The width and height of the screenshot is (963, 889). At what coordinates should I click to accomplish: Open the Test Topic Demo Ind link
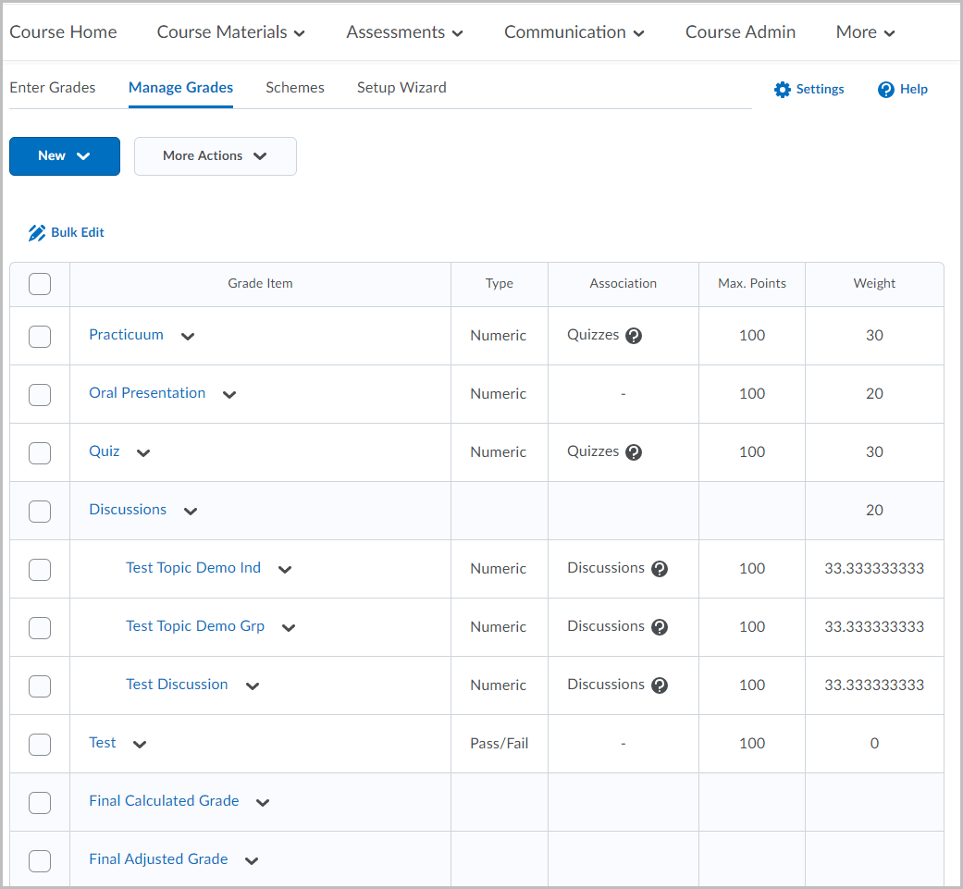pos(193,568)
